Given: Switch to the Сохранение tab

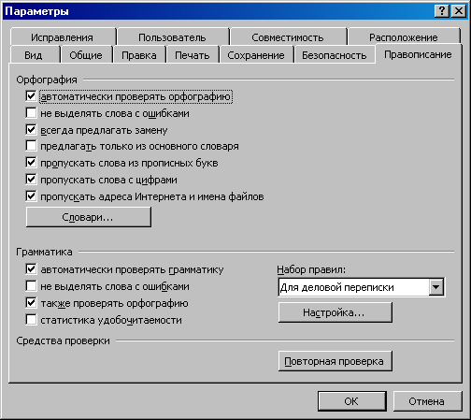Looking at the screenshot, I should point(256,55).
